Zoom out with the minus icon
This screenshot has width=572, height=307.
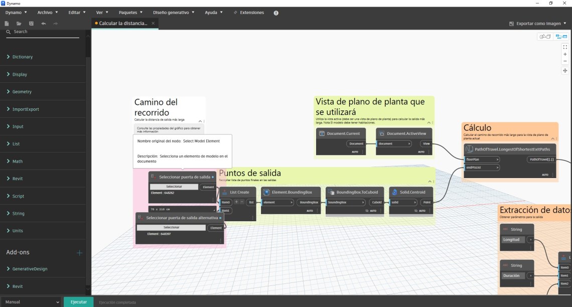coord(565,61)
